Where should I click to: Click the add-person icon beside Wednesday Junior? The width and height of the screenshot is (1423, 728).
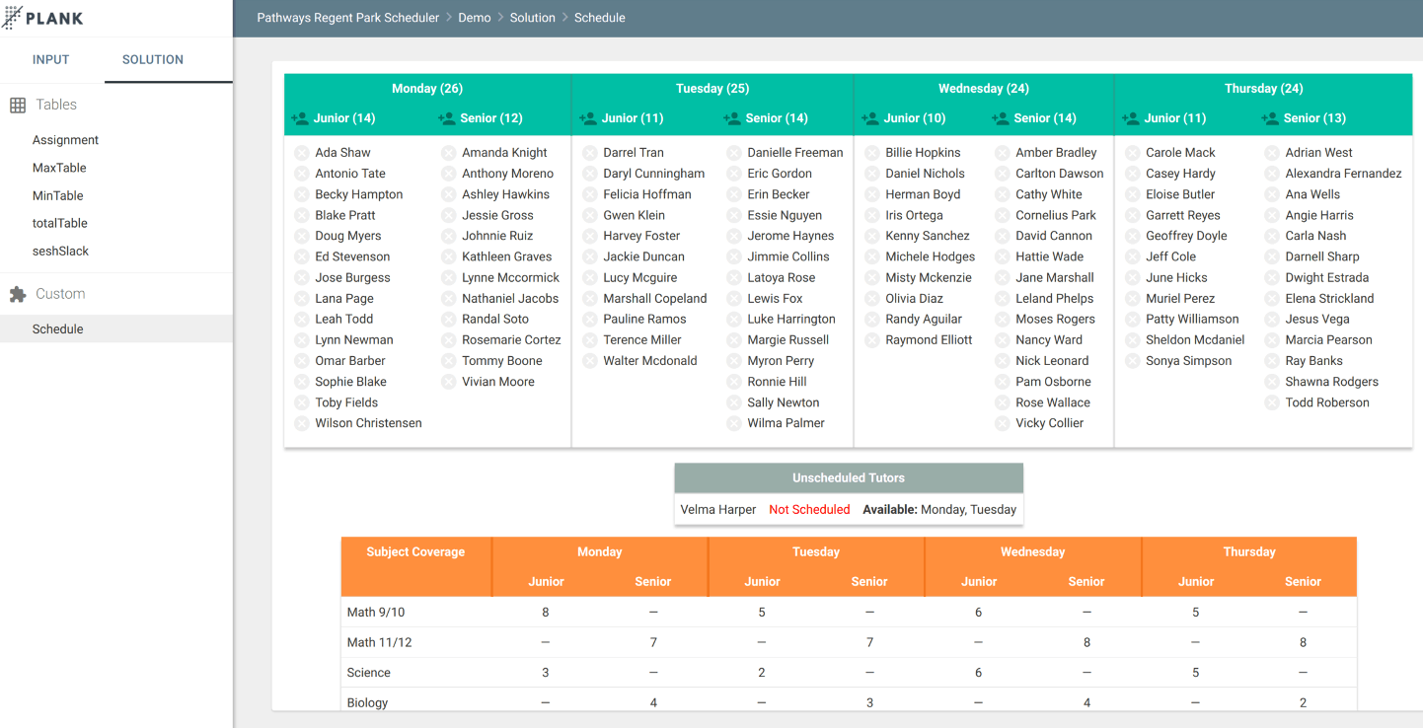pos(870,118)
